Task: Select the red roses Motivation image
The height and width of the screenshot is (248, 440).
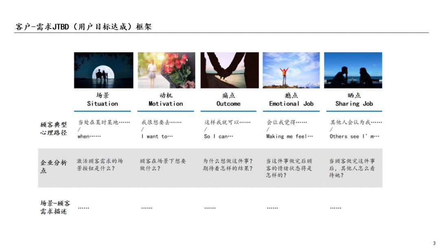Action: coord(166,70)
